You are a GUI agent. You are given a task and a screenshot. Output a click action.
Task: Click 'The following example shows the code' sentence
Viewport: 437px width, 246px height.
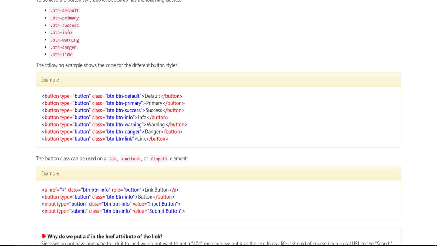(x=107, y=65)
